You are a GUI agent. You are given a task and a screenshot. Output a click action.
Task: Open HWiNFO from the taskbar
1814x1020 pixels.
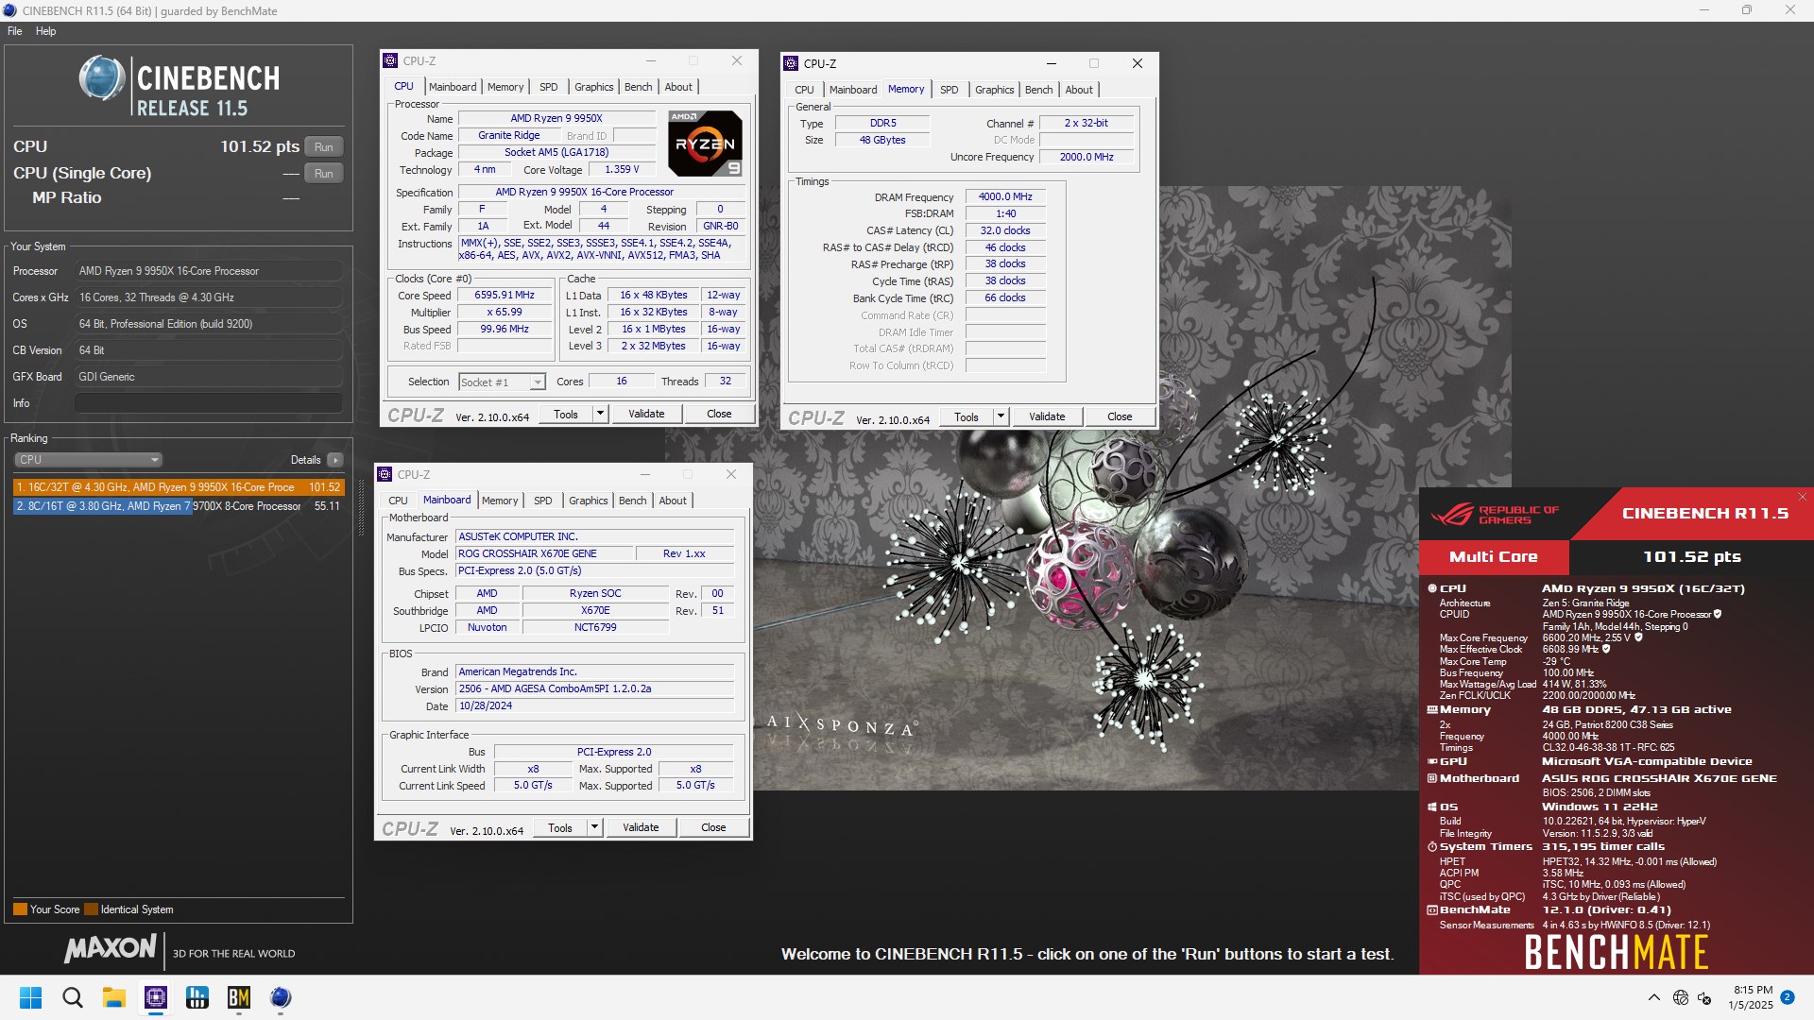197,997
